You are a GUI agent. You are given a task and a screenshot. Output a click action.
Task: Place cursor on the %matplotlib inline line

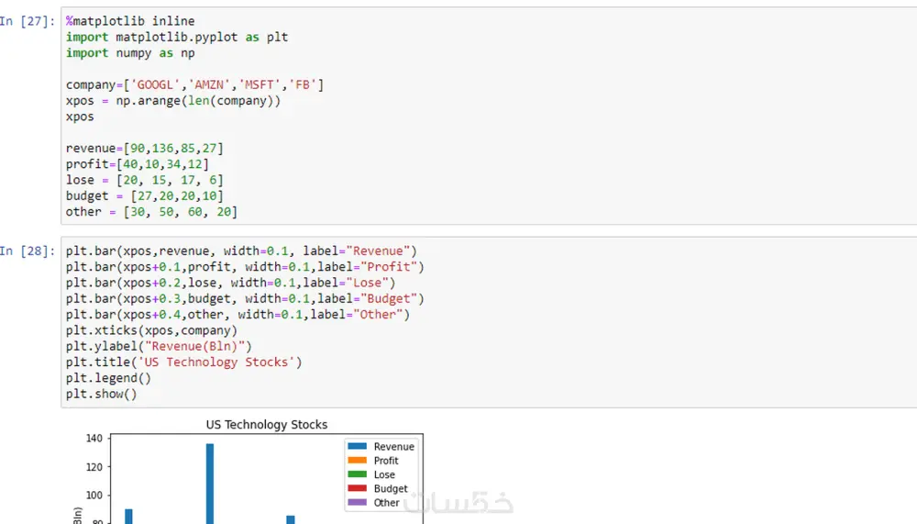[x=130, y=21]
